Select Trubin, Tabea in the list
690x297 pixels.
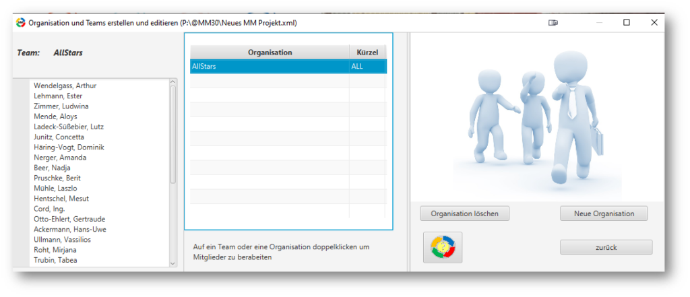(55, 260)
